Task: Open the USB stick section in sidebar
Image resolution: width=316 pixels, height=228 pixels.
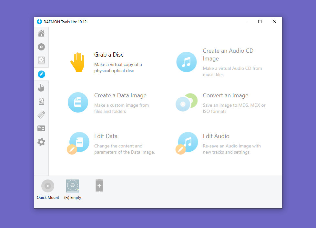Action: pos(41,115)
